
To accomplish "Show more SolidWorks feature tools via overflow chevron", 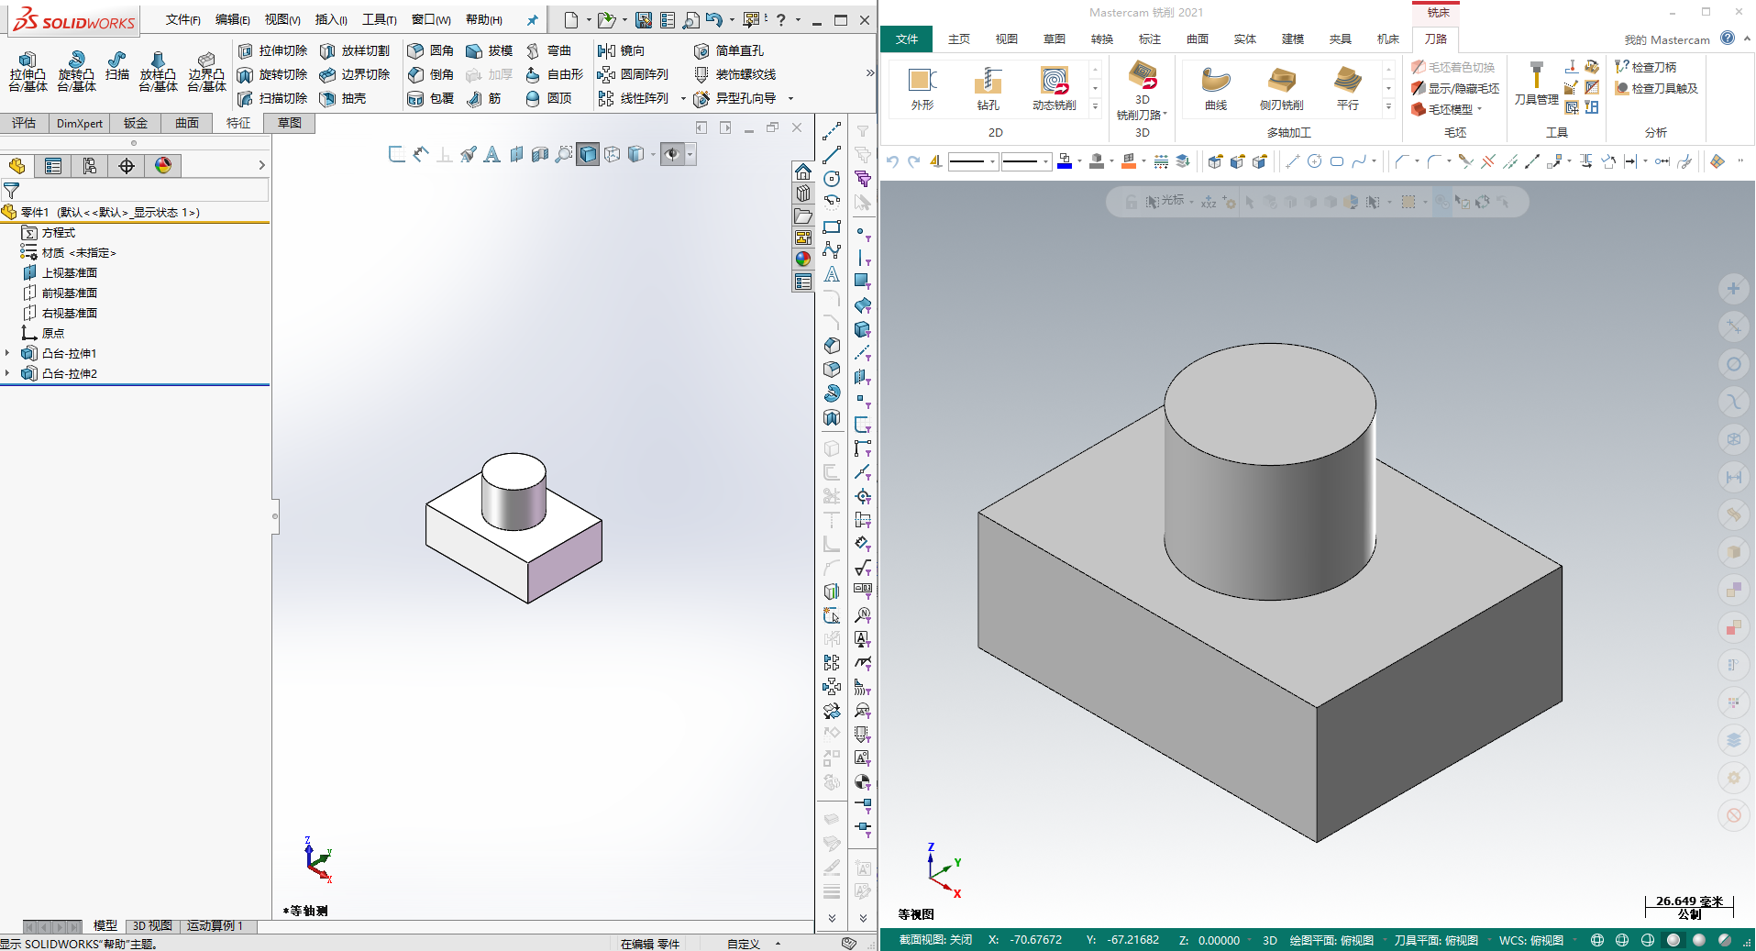I will 869,73.
